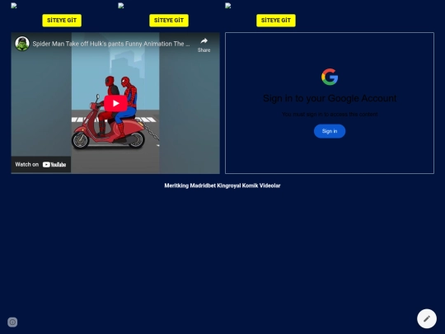Click the You must sign in to access this content text
445x334 pixels.
[330, 114]
